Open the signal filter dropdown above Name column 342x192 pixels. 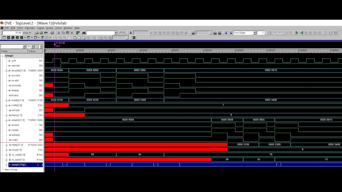[24, 46]
